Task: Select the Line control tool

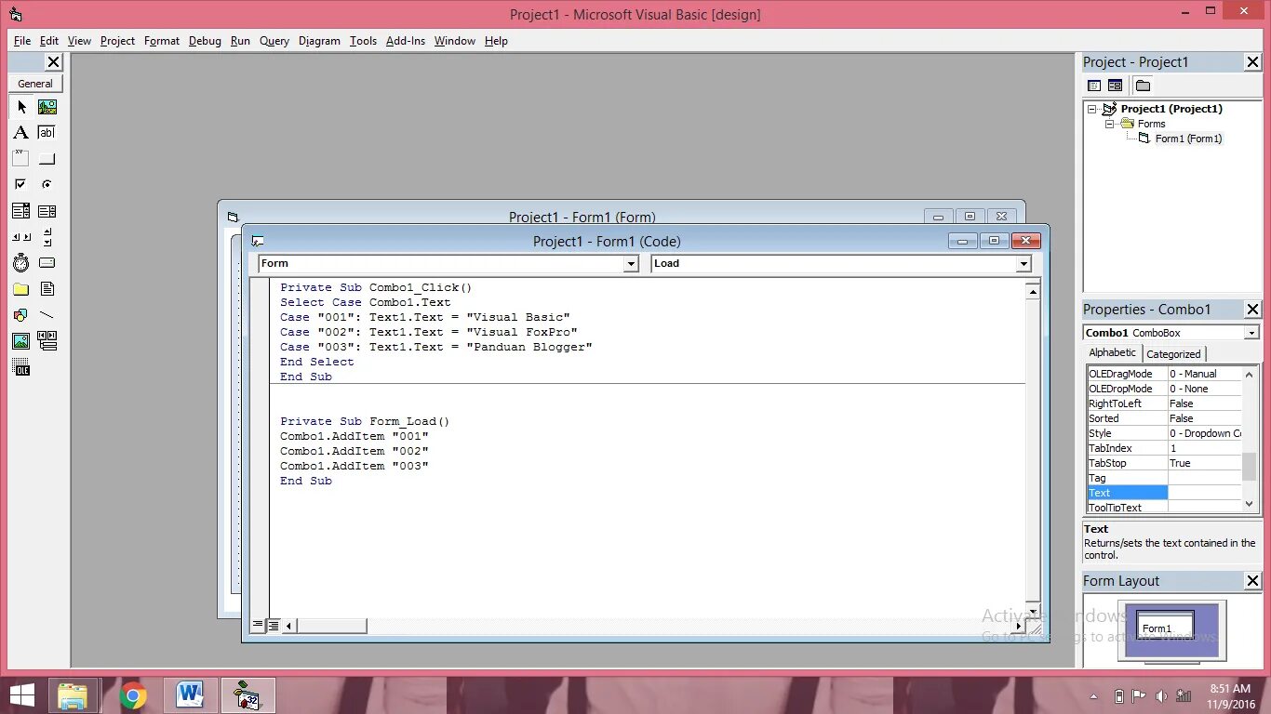Action: tap(47, 315)
